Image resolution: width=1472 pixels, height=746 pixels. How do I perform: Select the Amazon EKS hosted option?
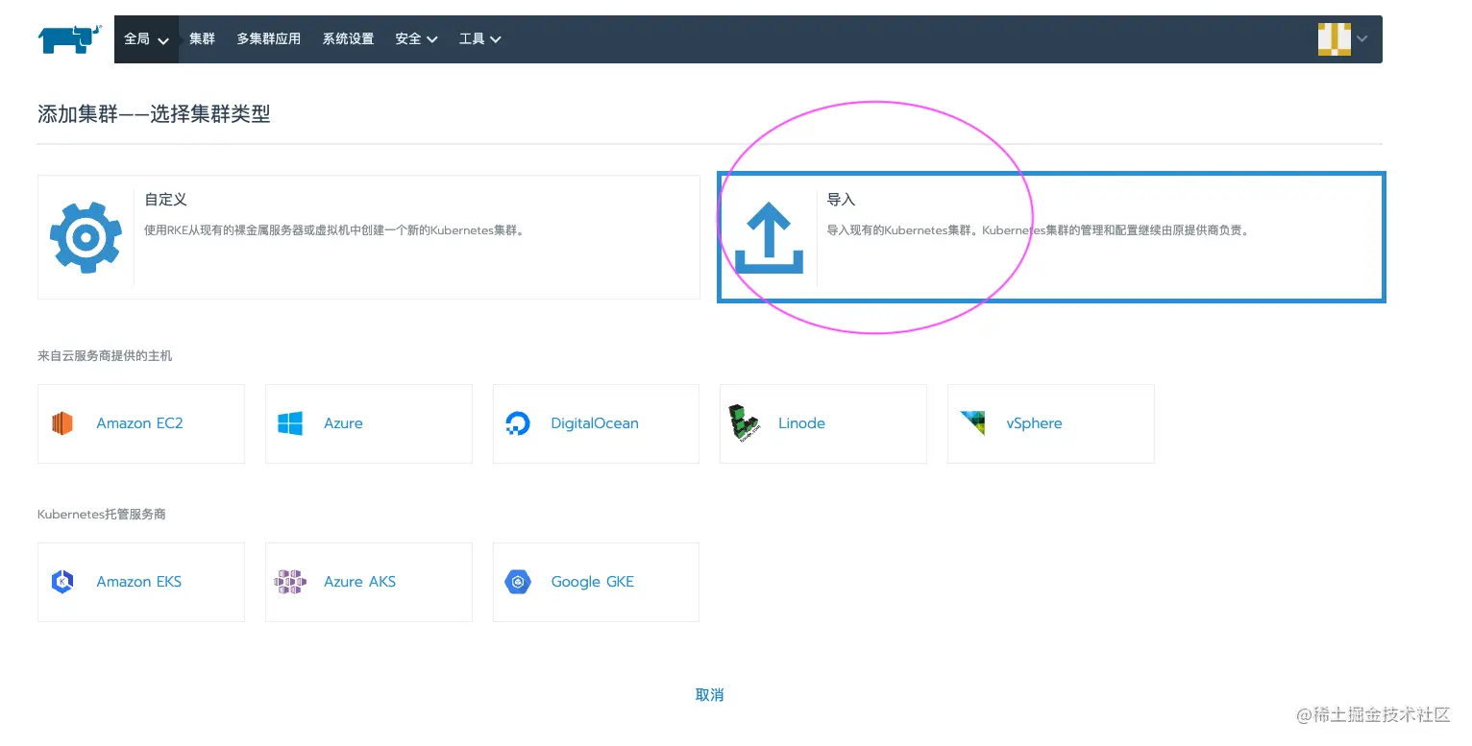(x=141, y=582)
